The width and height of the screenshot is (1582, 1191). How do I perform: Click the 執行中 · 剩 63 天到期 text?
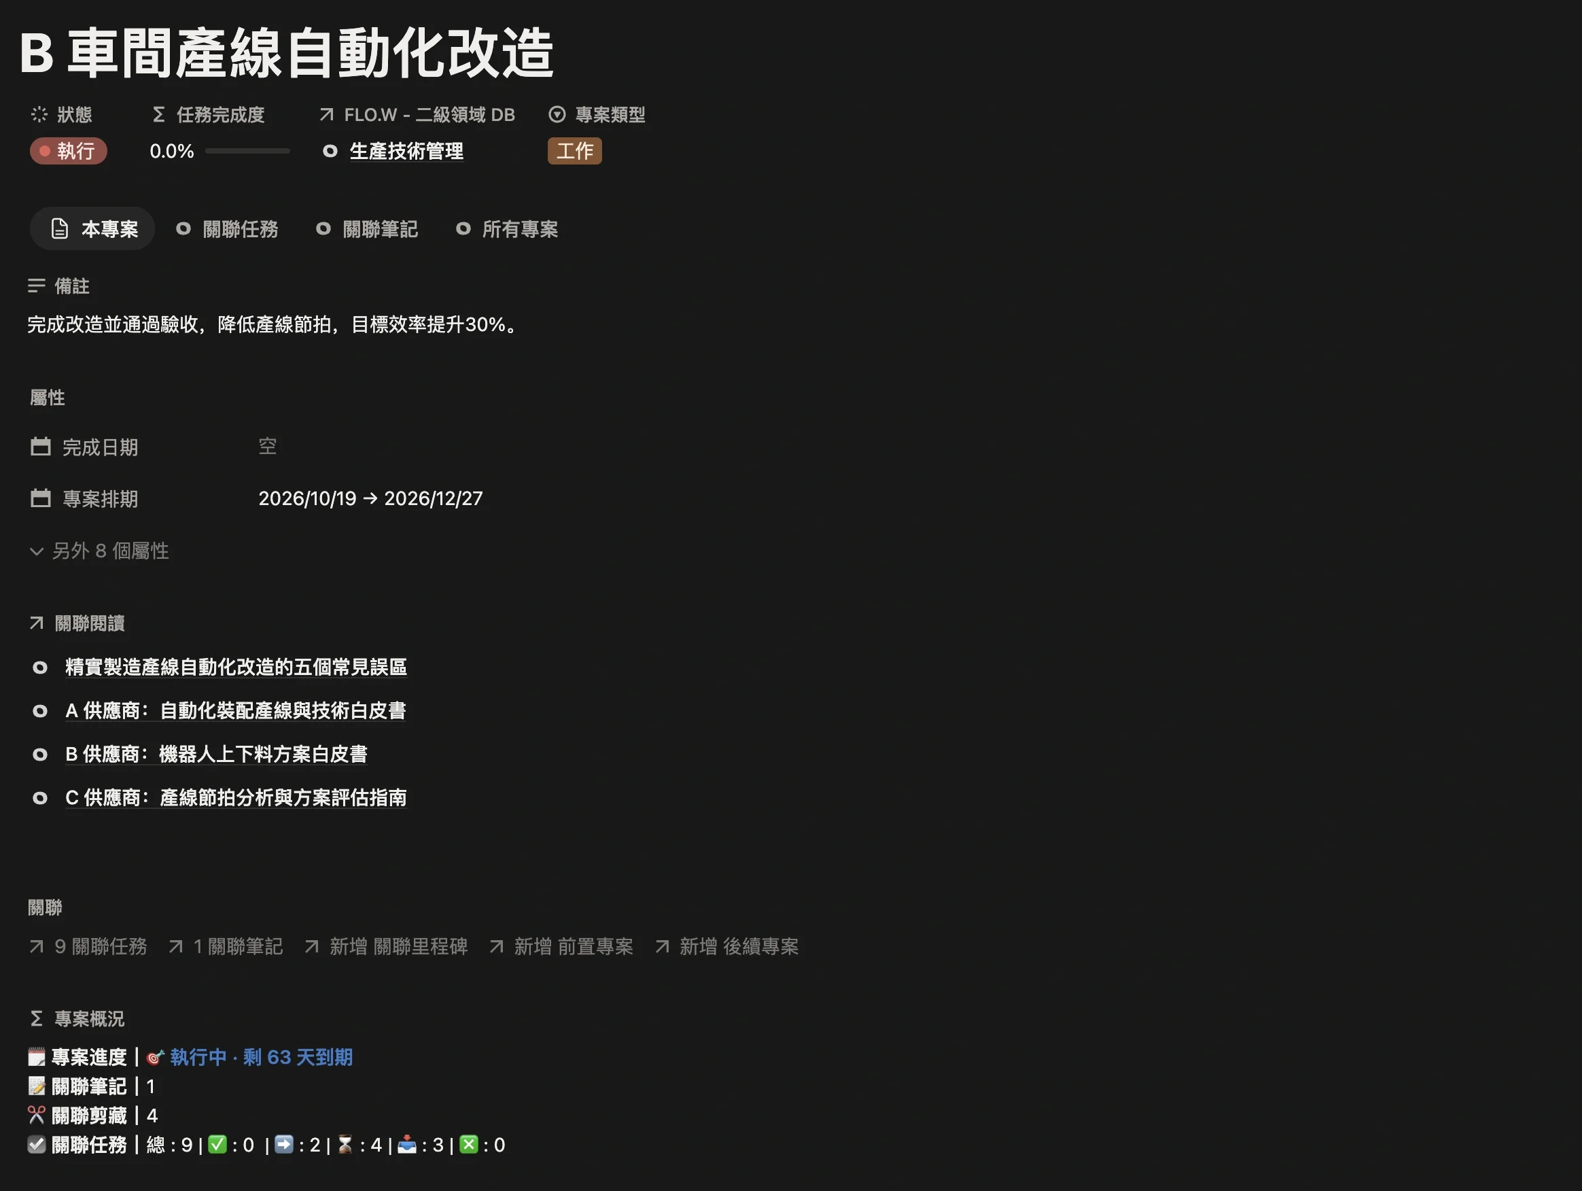261,1057
